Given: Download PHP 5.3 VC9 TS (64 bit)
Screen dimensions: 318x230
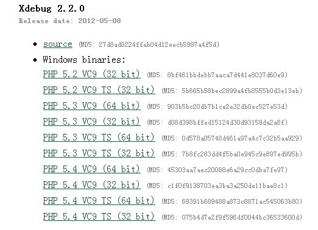Looking at the screenshot, I should pos(99,138).
